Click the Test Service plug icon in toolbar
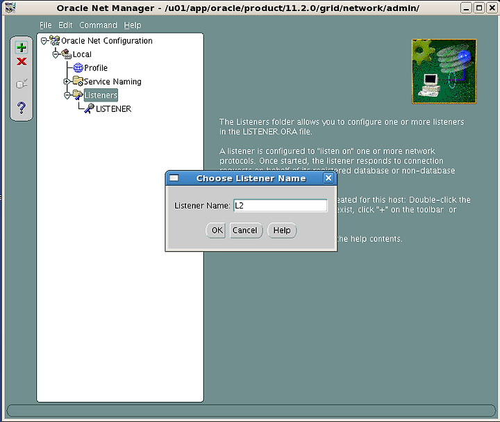Viewport: 500px width, 422px height. pyautogui.click(x=22, y=84)
